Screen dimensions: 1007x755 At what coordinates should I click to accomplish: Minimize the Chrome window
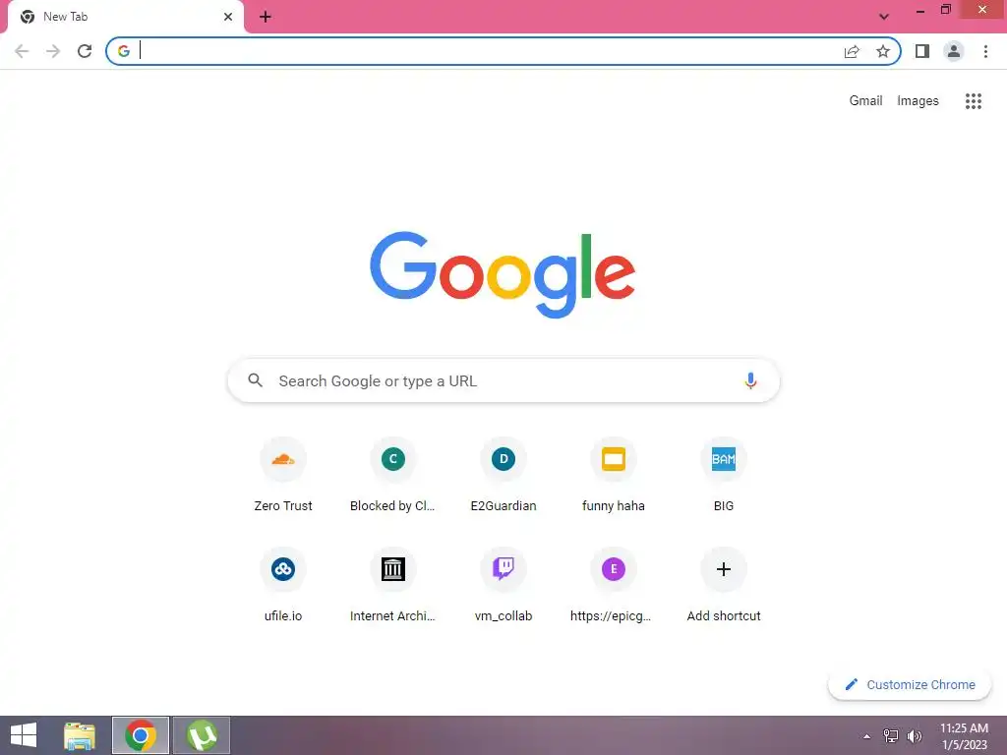point(920,10)
